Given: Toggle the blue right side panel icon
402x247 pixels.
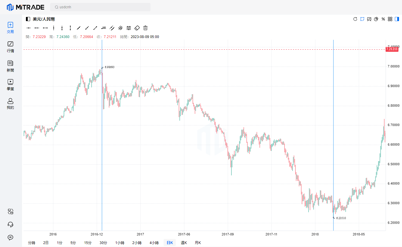Looking at the screenshot, I should [397, 19].
